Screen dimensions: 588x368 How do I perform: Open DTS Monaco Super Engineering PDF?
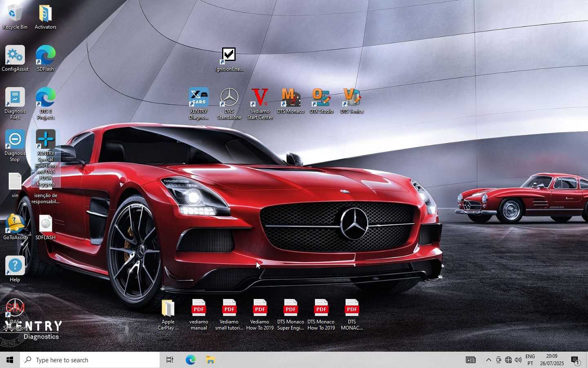click(290, 315)
